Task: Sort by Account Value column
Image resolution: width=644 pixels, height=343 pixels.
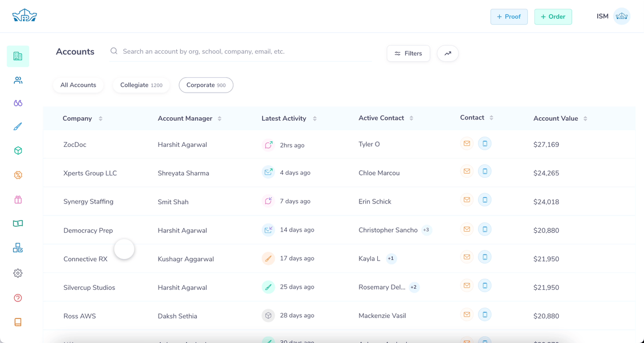Action: 585,118
